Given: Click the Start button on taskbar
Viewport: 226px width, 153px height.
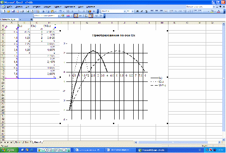Looking at the screenshot, I should [x=9, y=150].
